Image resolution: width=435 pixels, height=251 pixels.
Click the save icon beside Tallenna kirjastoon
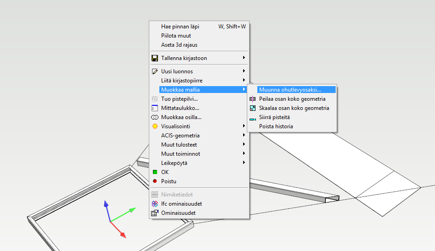(155, 58)
